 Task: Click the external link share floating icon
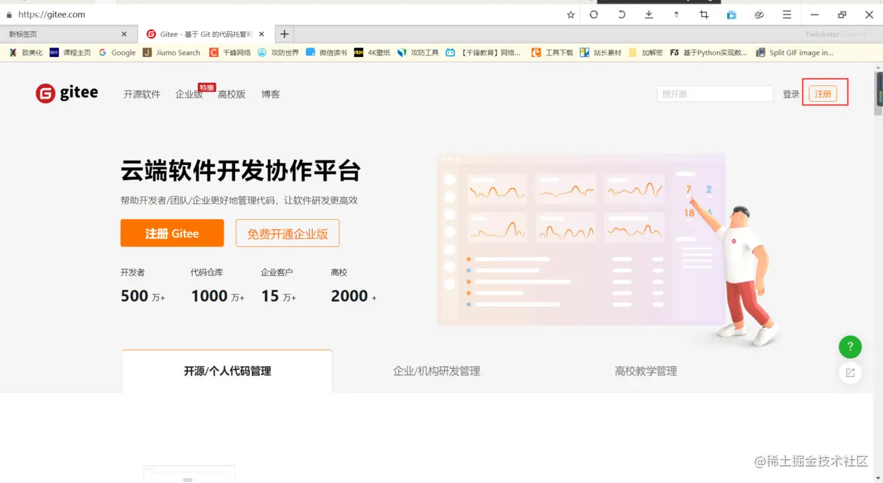click(x=850, y=373)
